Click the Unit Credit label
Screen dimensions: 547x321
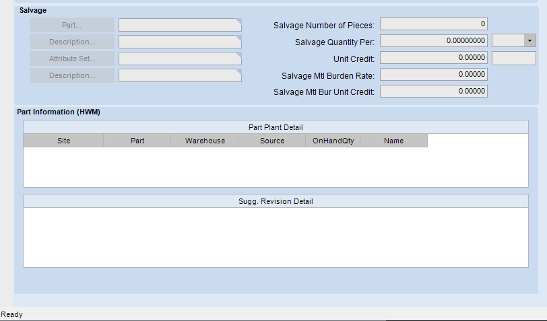point(354,59)
